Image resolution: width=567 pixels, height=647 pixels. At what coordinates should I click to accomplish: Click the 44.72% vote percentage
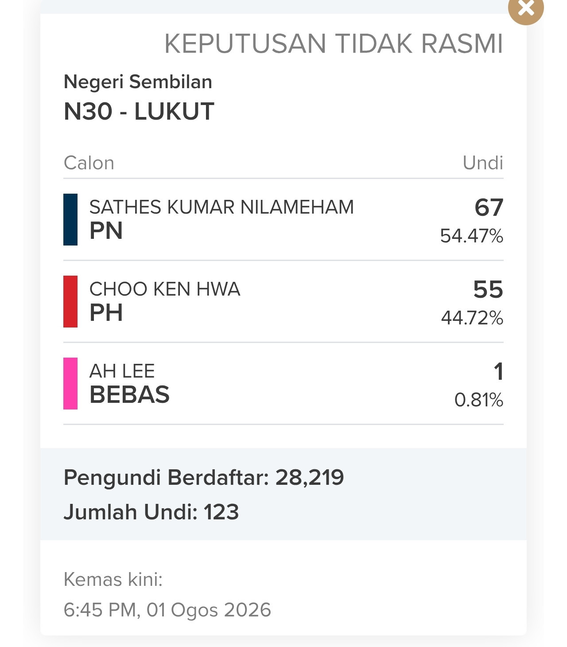[x=472, y=318]
